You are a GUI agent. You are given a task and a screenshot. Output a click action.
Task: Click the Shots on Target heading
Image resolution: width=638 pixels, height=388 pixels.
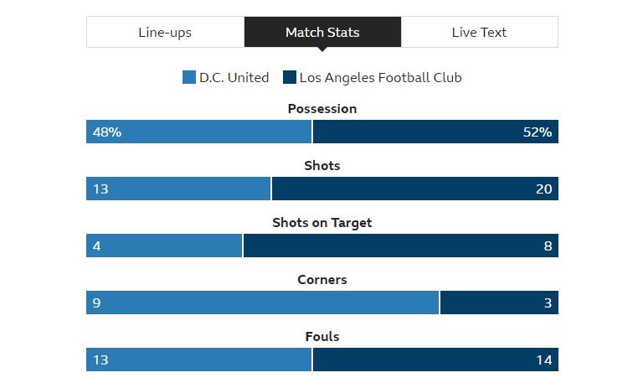pos(322,223)
